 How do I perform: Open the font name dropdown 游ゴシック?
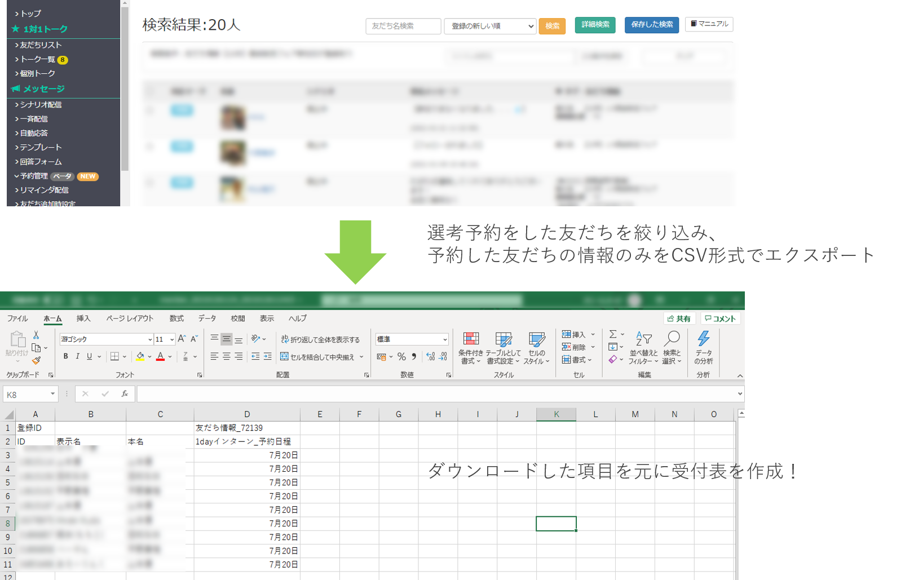[150, 339]
